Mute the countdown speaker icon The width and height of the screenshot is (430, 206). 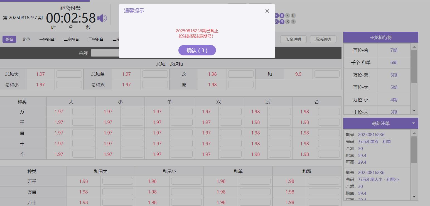pos(102,18)
